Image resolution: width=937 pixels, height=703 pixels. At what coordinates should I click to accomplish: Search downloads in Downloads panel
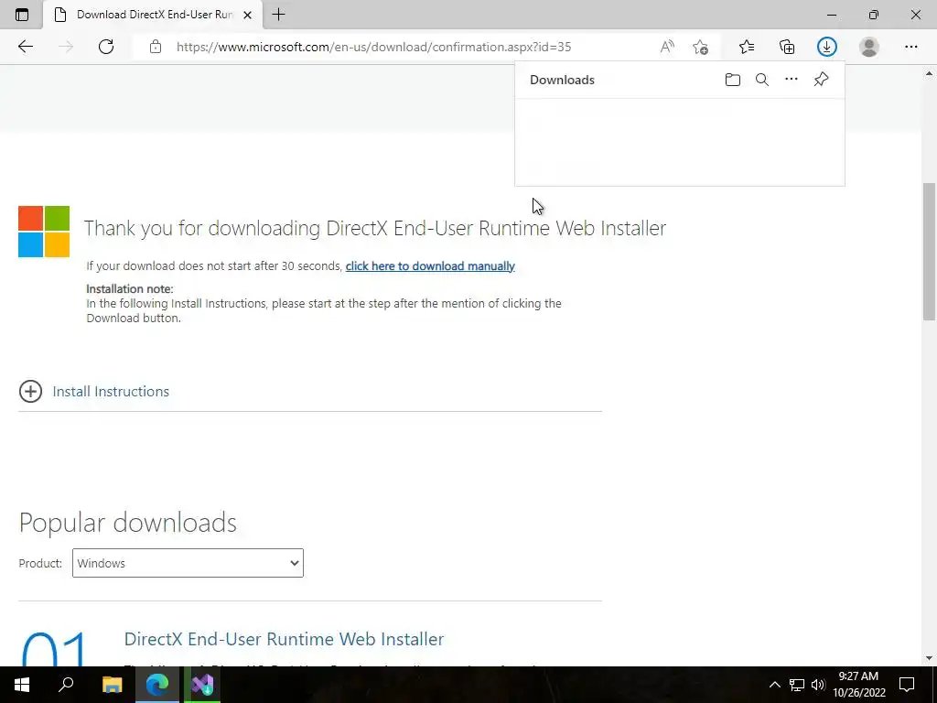[x=762, y=80]
